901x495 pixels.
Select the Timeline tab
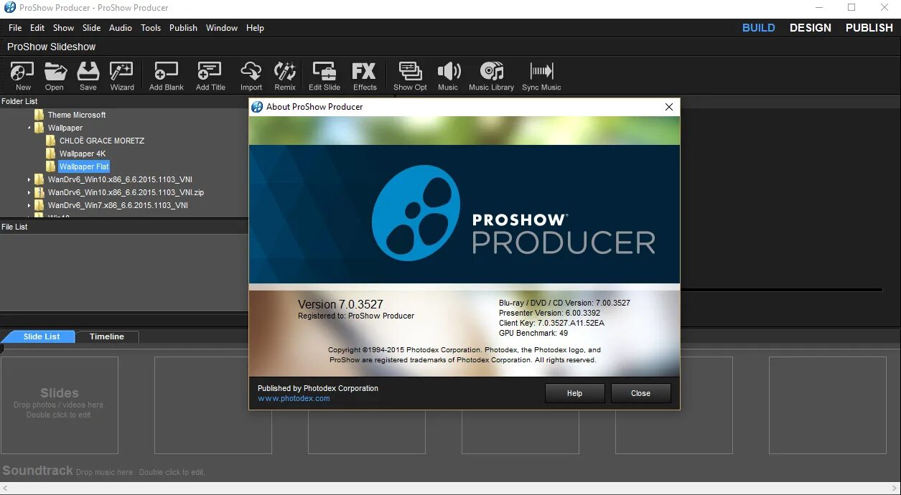pyautogui.click(x=107, y=336)
